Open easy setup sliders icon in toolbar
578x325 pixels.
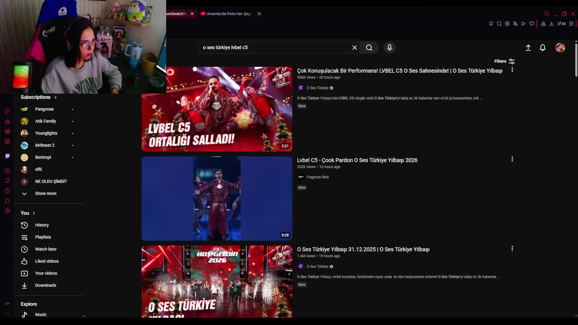click(x=571, y=24)
